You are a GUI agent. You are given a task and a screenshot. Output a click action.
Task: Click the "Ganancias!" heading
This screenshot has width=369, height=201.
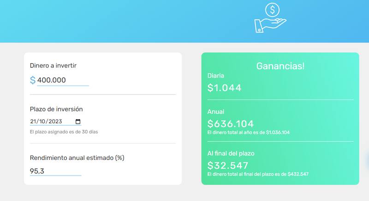pos(280,66)
